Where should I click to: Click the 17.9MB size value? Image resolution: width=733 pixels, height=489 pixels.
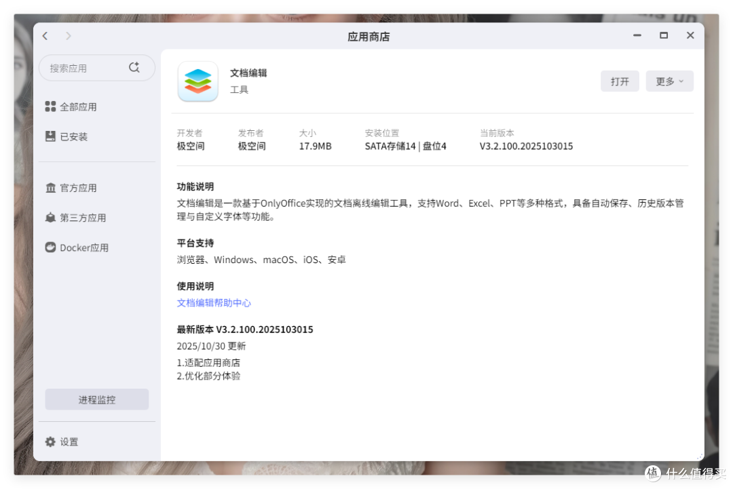point(315,146)
